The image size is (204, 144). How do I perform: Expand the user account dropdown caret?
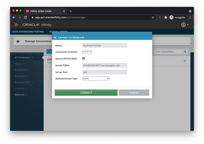click(188, 25)
